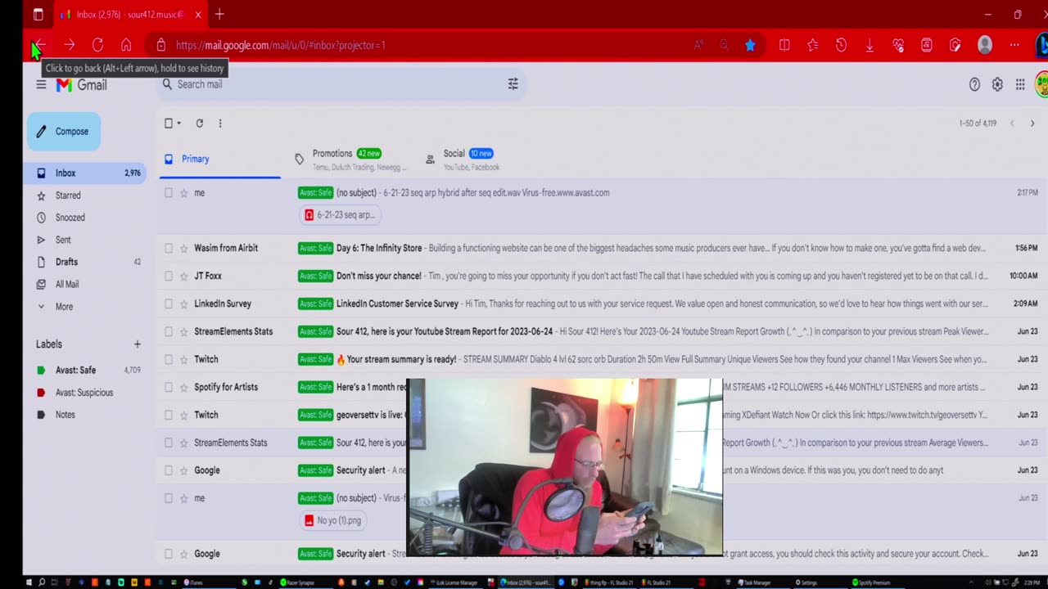Select checkbox for Wasim from Airbit email
The width and height of the screenshot is (1048, 589).
tap(169, 248)
